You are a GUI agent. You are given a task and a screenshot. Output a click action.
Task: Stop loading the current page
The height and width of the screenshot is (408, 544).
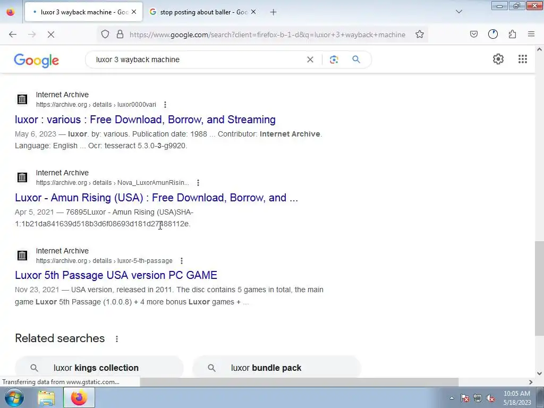pos(51,35)
